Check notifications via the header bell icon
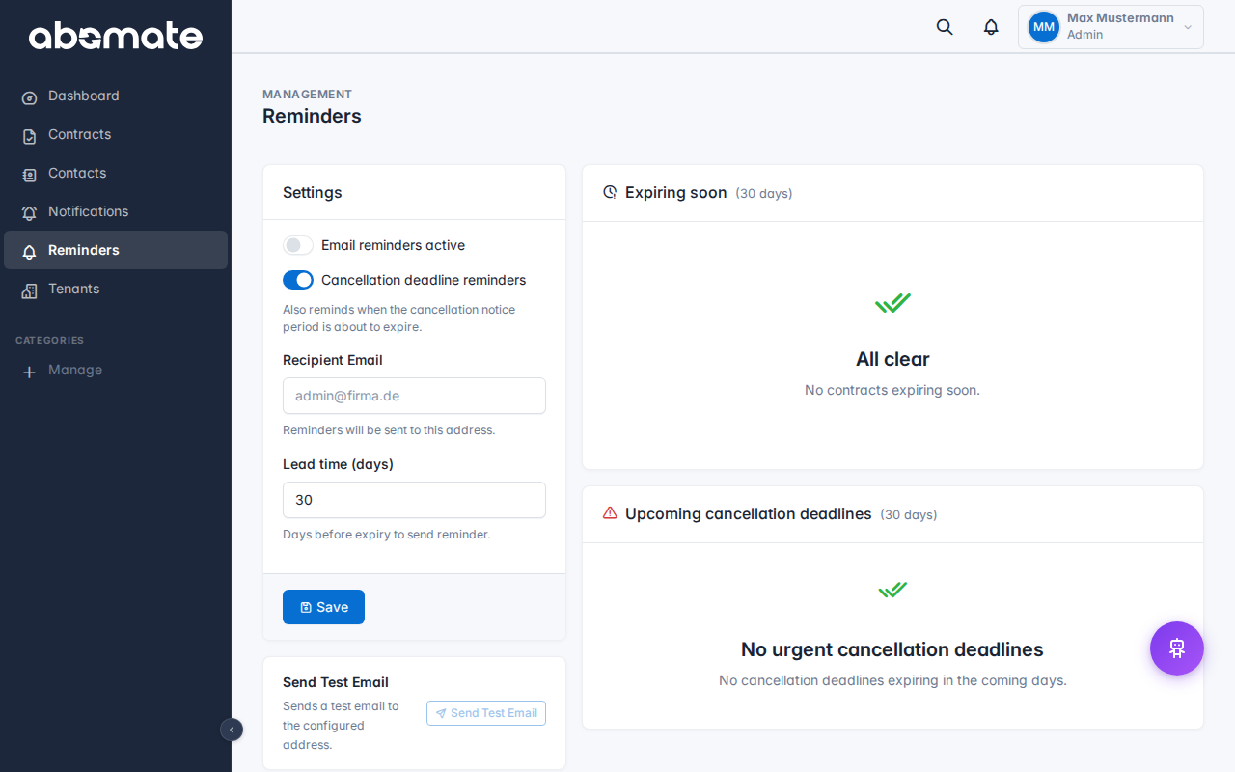 (990, 26)
